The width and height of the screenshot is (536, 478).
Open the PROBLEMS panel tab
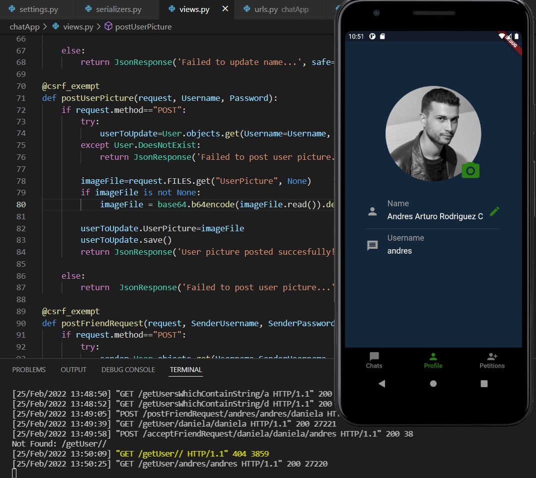[29, 370]
